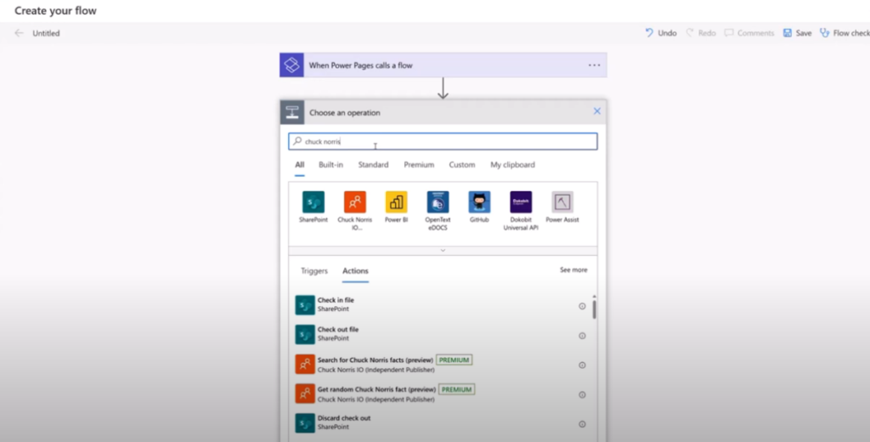
Task: Click the actions list scrollbar
Action: pyautogui.click(x=594, y=309)
